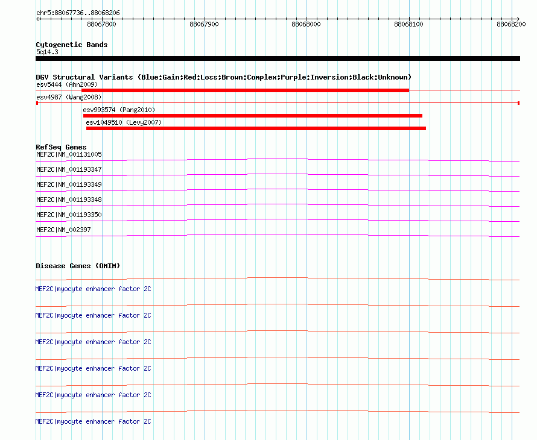Open transcript MEF2C|NM_001193347
The width and height of the screenshot is (537, 440).
[69, 170]
